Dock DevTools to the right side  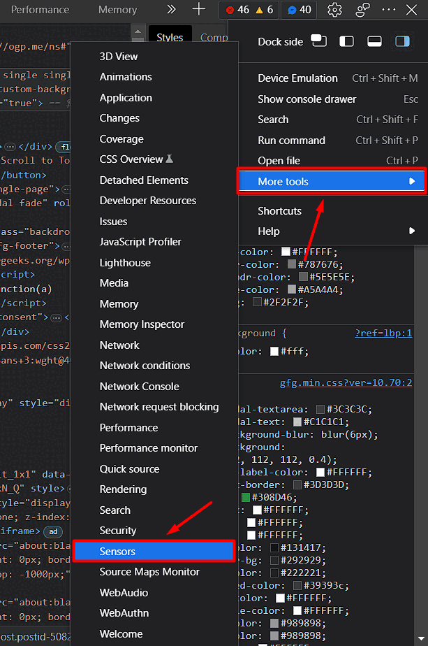point(402,41)
